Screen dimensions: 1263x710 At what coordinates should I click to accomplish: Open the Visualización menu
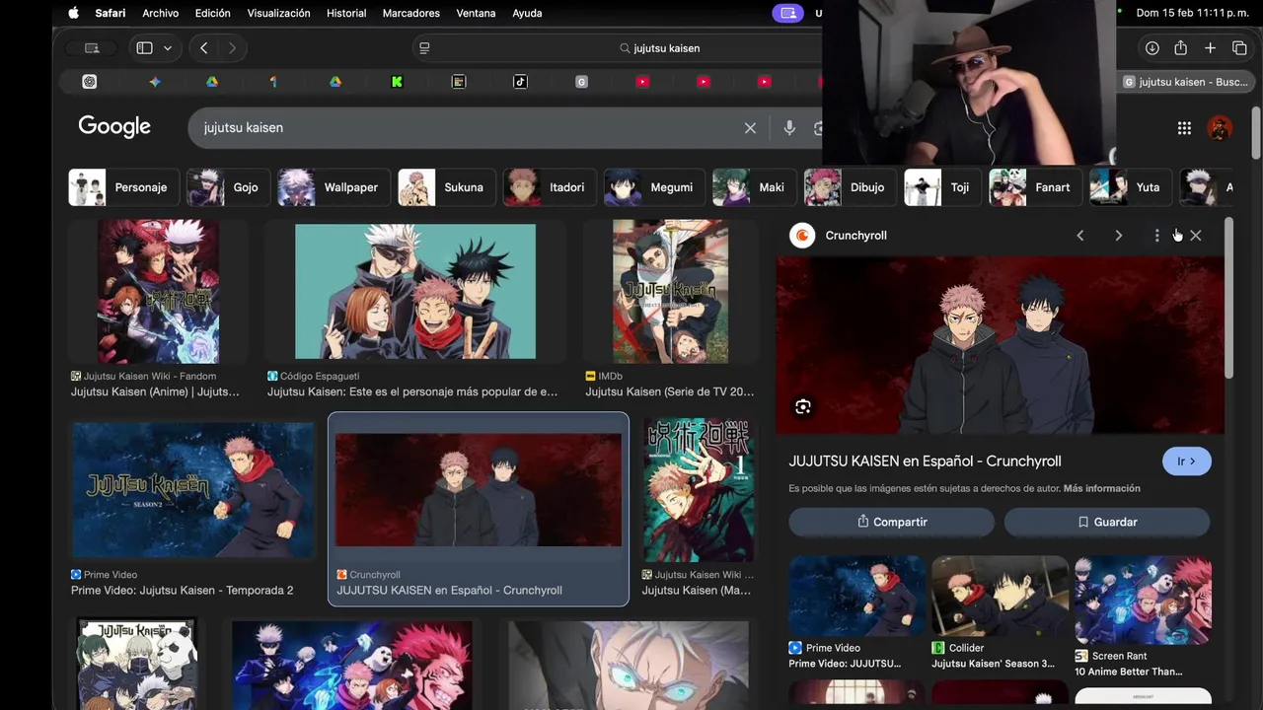pos(278,13)
